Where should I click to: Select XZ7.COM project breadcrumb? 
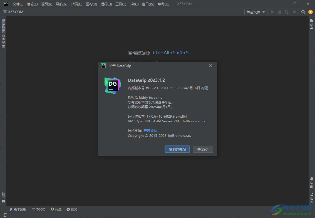pyautogui.click(x=13, y=12)
